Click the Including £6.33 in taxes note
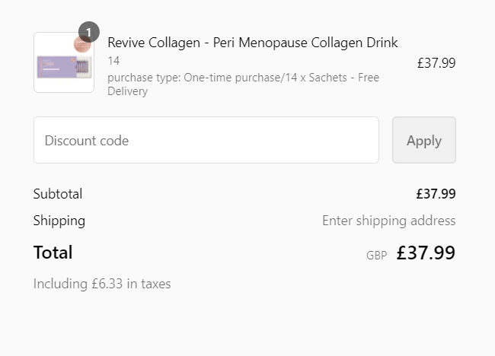Viewport: 495px width, 356px height. (102, 284)
